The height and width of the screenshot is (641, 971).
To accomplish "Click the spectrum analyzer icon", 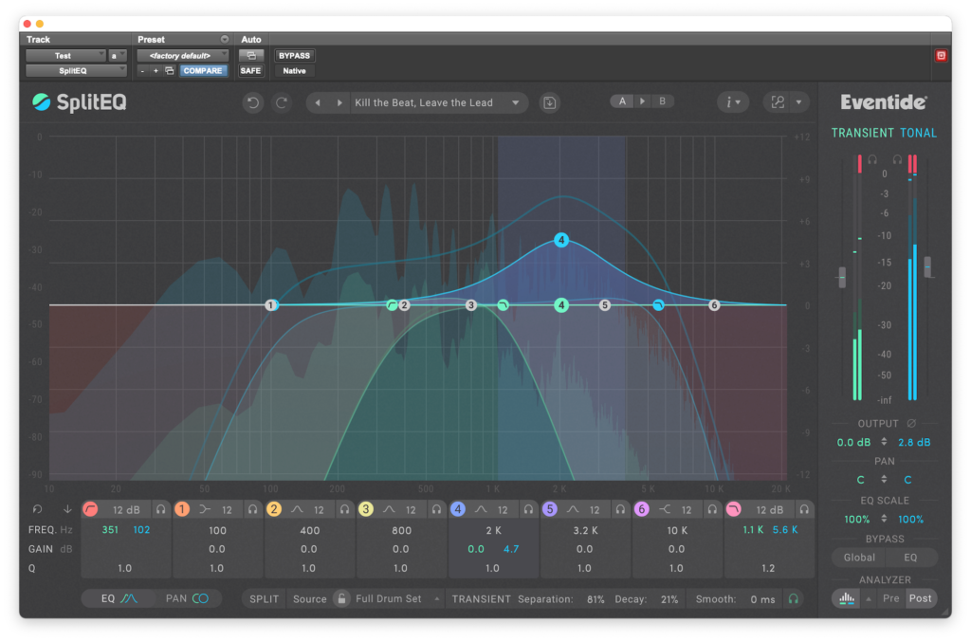I will [x=846, y=599].
